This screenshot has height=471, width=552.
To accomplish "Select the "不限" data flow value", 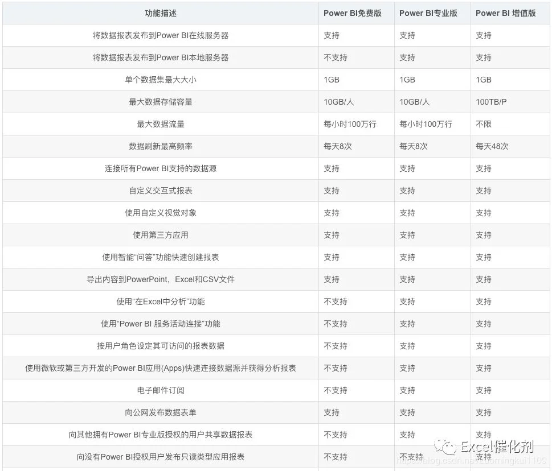I will pos(483,124).
